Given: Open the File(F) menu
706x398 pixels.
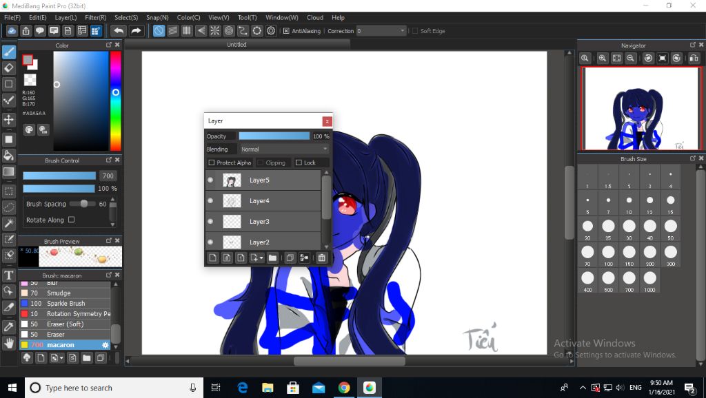Looking at the screenshot, I should [12, 17].
